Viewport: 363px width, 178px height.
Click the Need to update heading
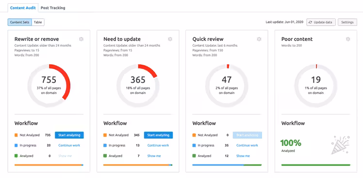click(122, 39)
